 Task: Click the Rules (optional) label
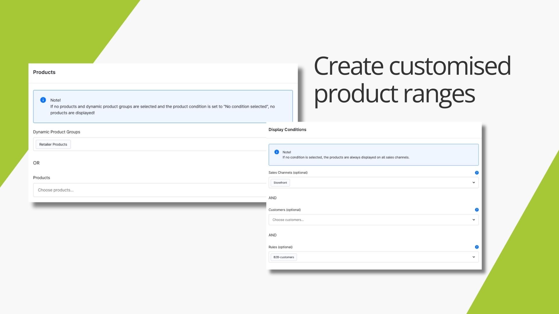tap(280, 247)
